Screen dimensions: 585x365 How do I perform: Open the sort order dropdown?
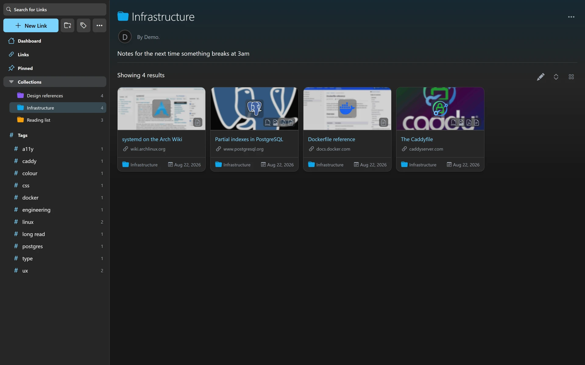[x=556, y=77]
